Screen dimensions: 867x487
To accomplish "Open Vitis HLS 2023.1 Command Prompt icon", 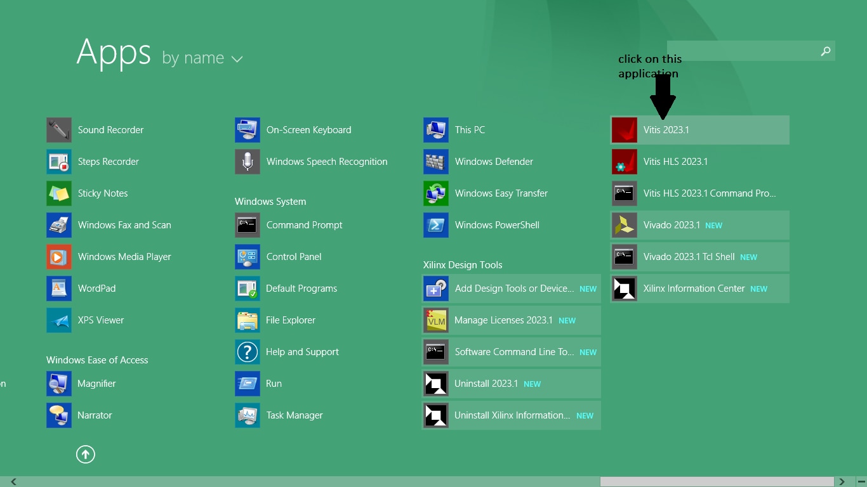I will point(625,193).
